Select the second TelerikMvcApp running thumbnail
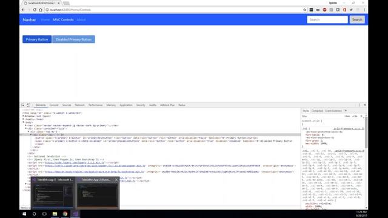This screenshot has height=218, width=388. 97,193
